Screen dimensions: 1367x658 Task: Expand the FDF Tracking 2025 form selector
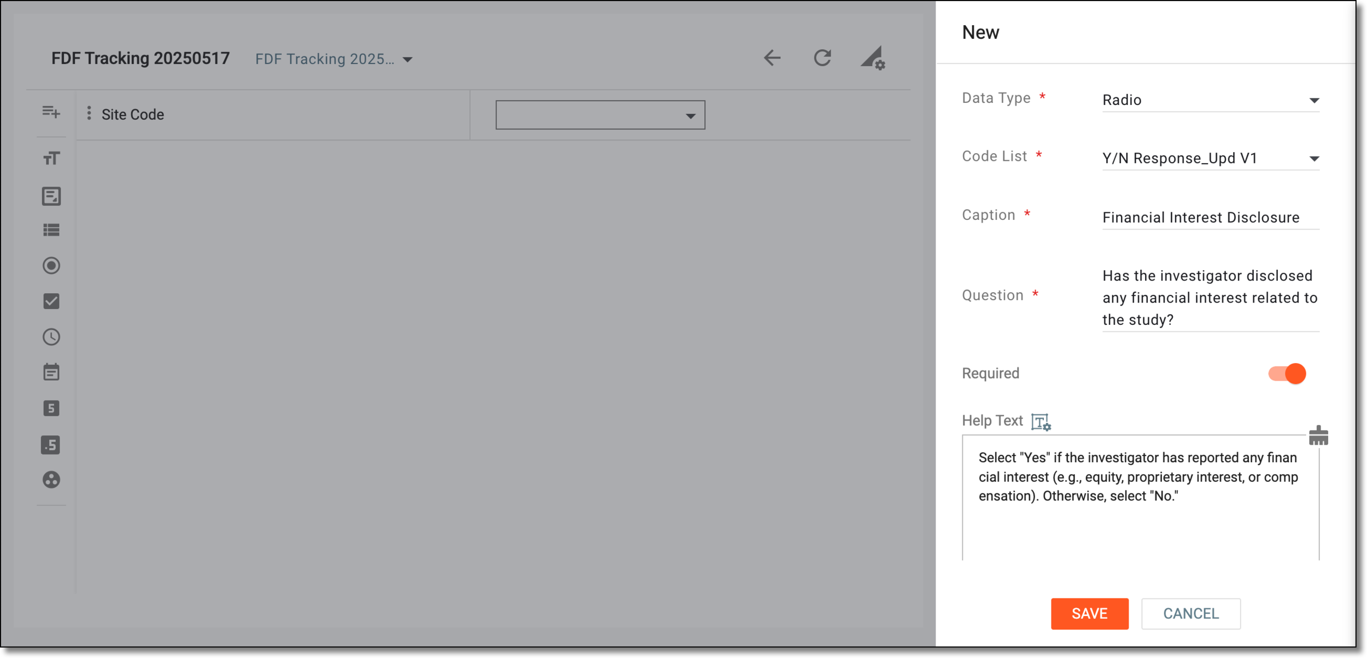coord(334,59)
